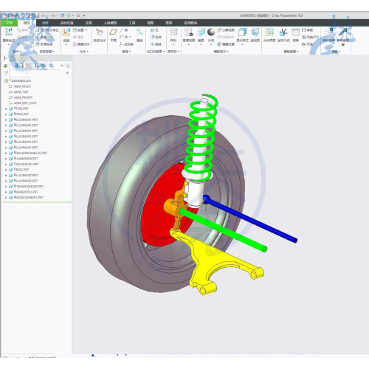Switch to the 工具 (Tools) tab

132,23
